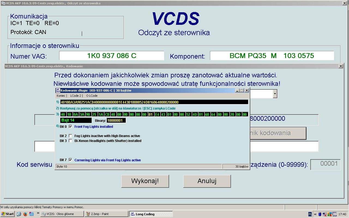
Task: Select byte cell 43 in the hex row
Action: (x=163, y=114)
